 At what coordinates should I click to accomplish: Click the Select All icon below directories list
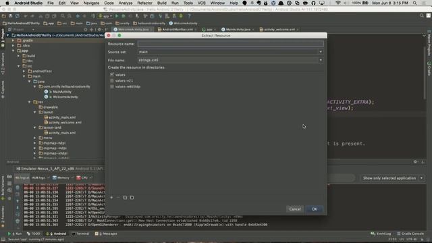pyautogui.click(x=125, y=198)
